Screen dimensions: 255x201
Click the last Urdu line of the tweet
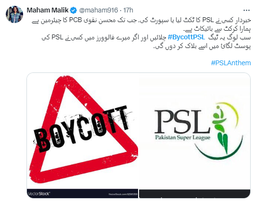tap(202, 47)
